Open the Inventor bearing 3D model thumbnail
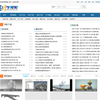100x100 pixels. tap(36, 85)
